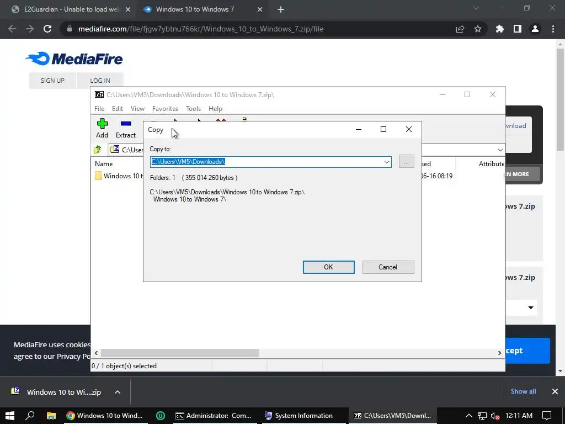Click the browser page vertical scrollbar
Viewport: 565px width, 424px height.
pyautogui.click(x=560, y=99)
